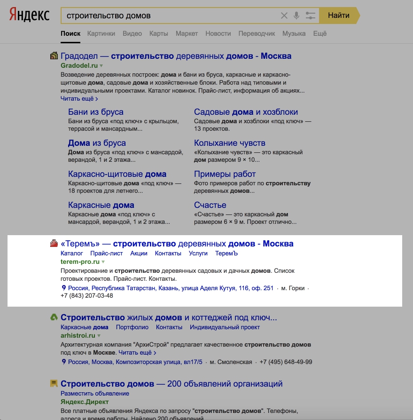Open the Примеры работ sitelink
Screen dimensions: 413x420
225,174
